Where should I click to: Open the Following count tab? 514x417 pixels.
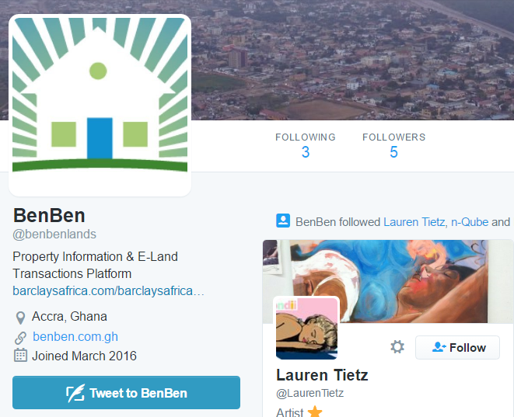(x=306, y=145)
